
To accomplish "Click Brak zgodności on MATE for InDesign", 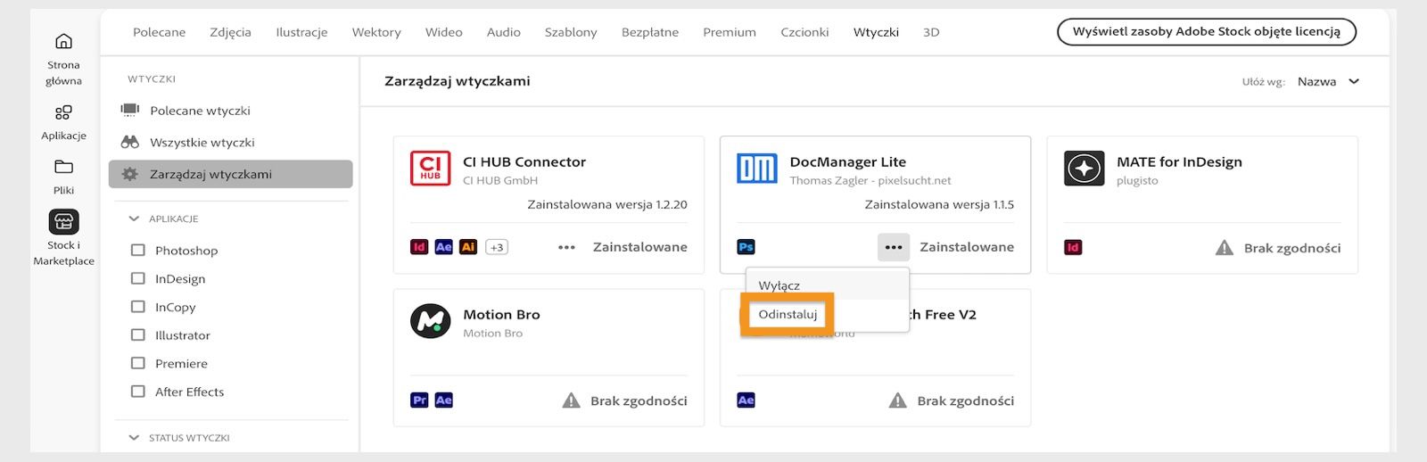I will pos(1292,248).
